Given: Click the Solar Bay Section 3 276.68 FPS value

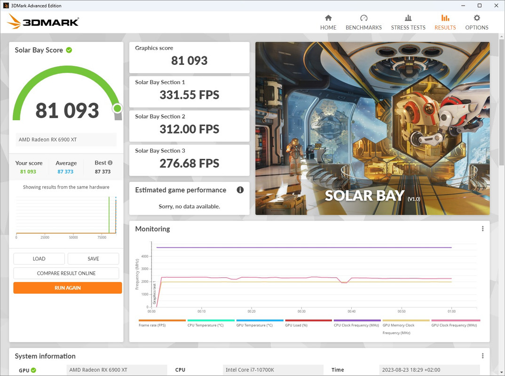Looking at the screenshot, I should (x=189, y=164).
